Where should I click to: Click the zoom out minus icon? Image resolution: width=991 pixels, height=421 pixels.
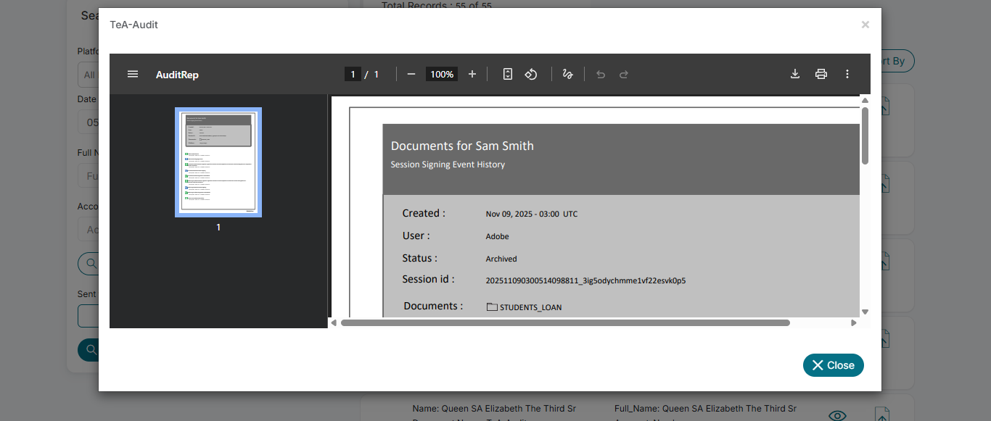click(x=411, y=74)
